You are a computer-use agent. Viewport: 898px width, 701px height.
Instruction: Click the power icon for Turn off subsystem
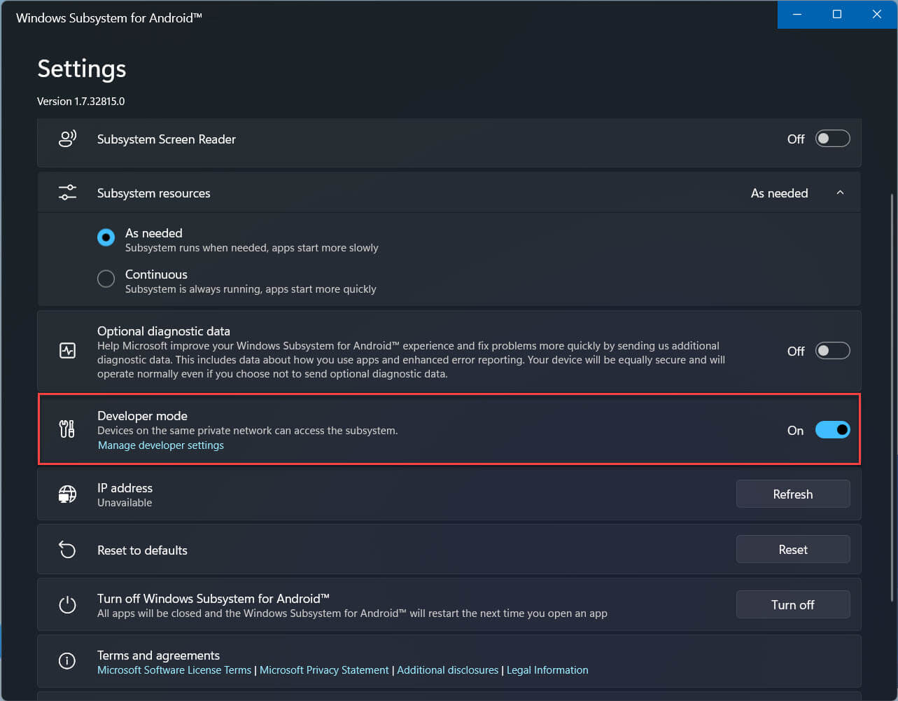[67, 605]
